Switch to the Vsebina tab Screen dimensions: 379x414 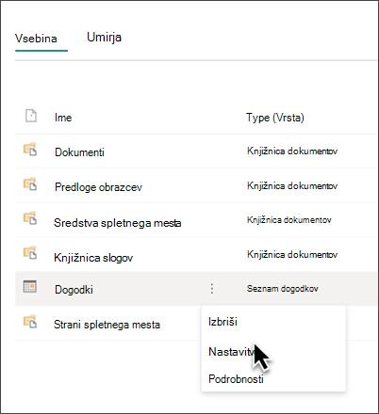[x=36, y=39]
